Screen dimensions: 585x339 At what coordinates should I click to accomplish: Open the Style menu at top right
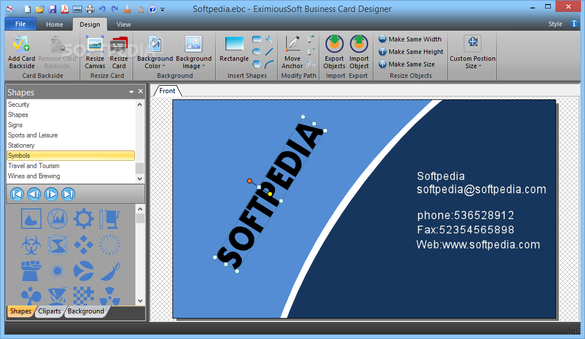pos(555,24)
